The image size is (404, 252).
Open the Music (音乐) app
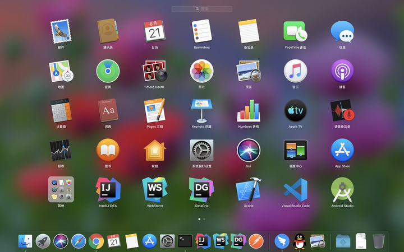click(x=295, y=71)
